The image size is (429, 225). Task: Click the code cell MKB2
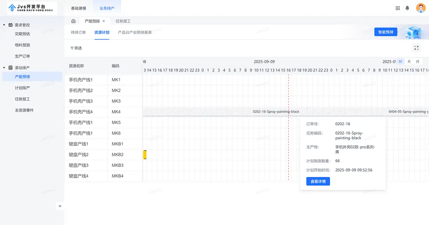(x=118, y=154)
